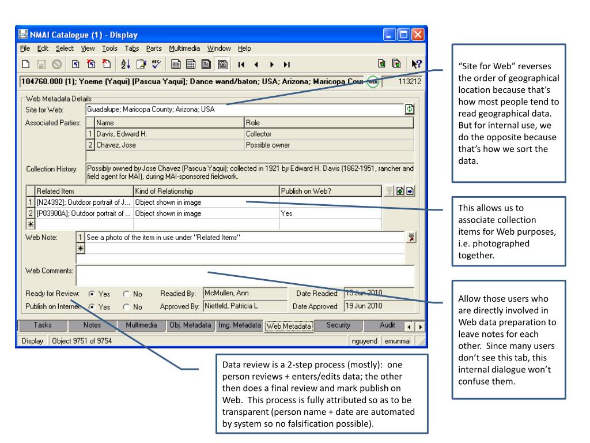
Task: Go to the first record
Action: tap(241, 65)
